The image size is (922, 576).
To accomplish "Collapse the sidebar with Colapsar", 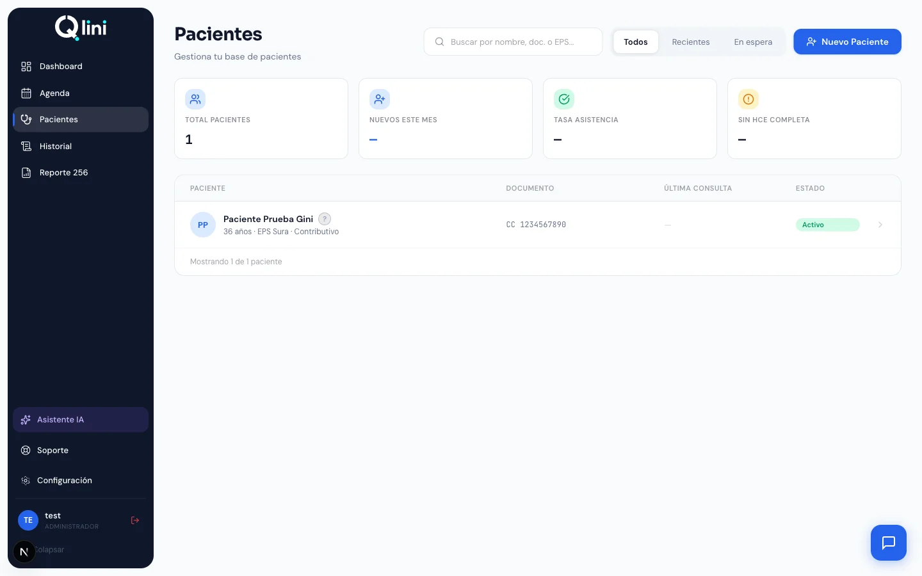I will point(50,550).
